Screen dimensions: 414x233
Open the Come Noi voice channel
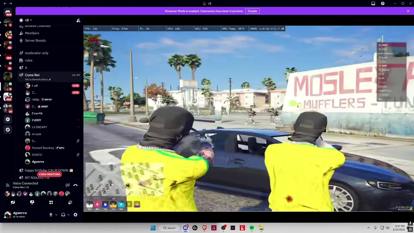[x=32, y=75]
